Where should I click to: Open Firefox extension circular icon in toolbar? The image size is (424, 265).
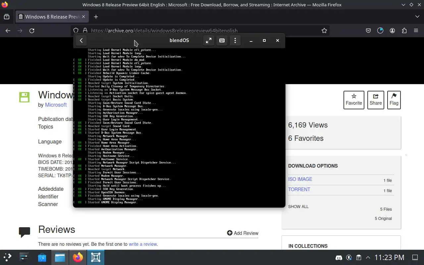pyautogui.click(x=380, y=30)
